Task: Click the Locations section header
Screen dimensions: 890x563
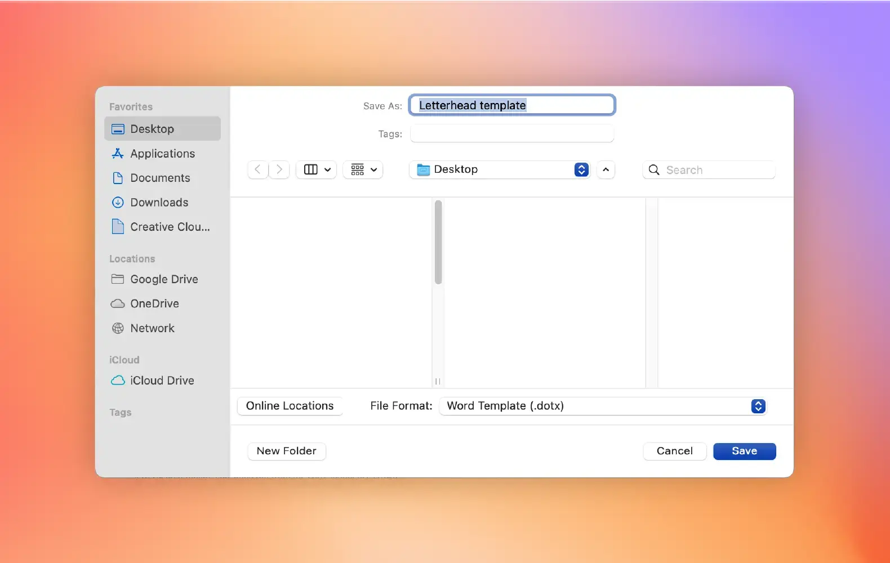Action: coord(132,259)
